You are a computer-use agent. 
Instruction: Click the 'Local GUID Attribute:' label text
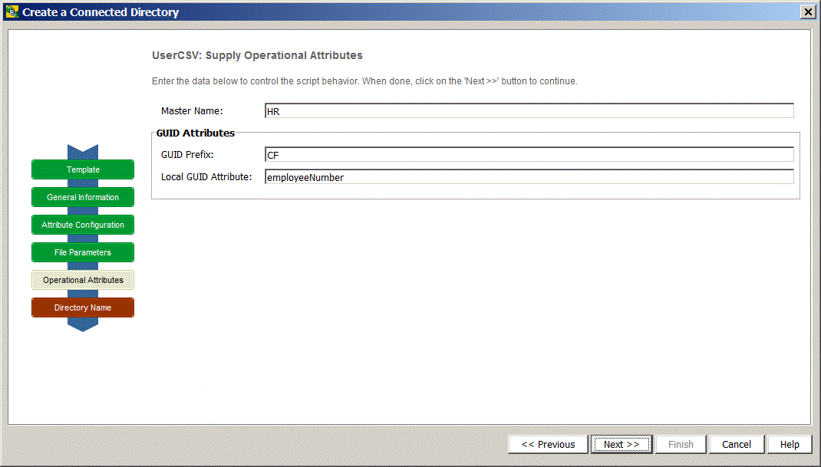point(206,177)
